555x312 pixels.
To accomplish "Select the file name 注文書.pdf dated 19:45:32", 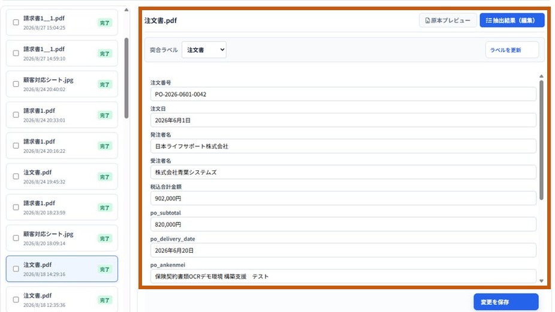I will click(38, 172).
